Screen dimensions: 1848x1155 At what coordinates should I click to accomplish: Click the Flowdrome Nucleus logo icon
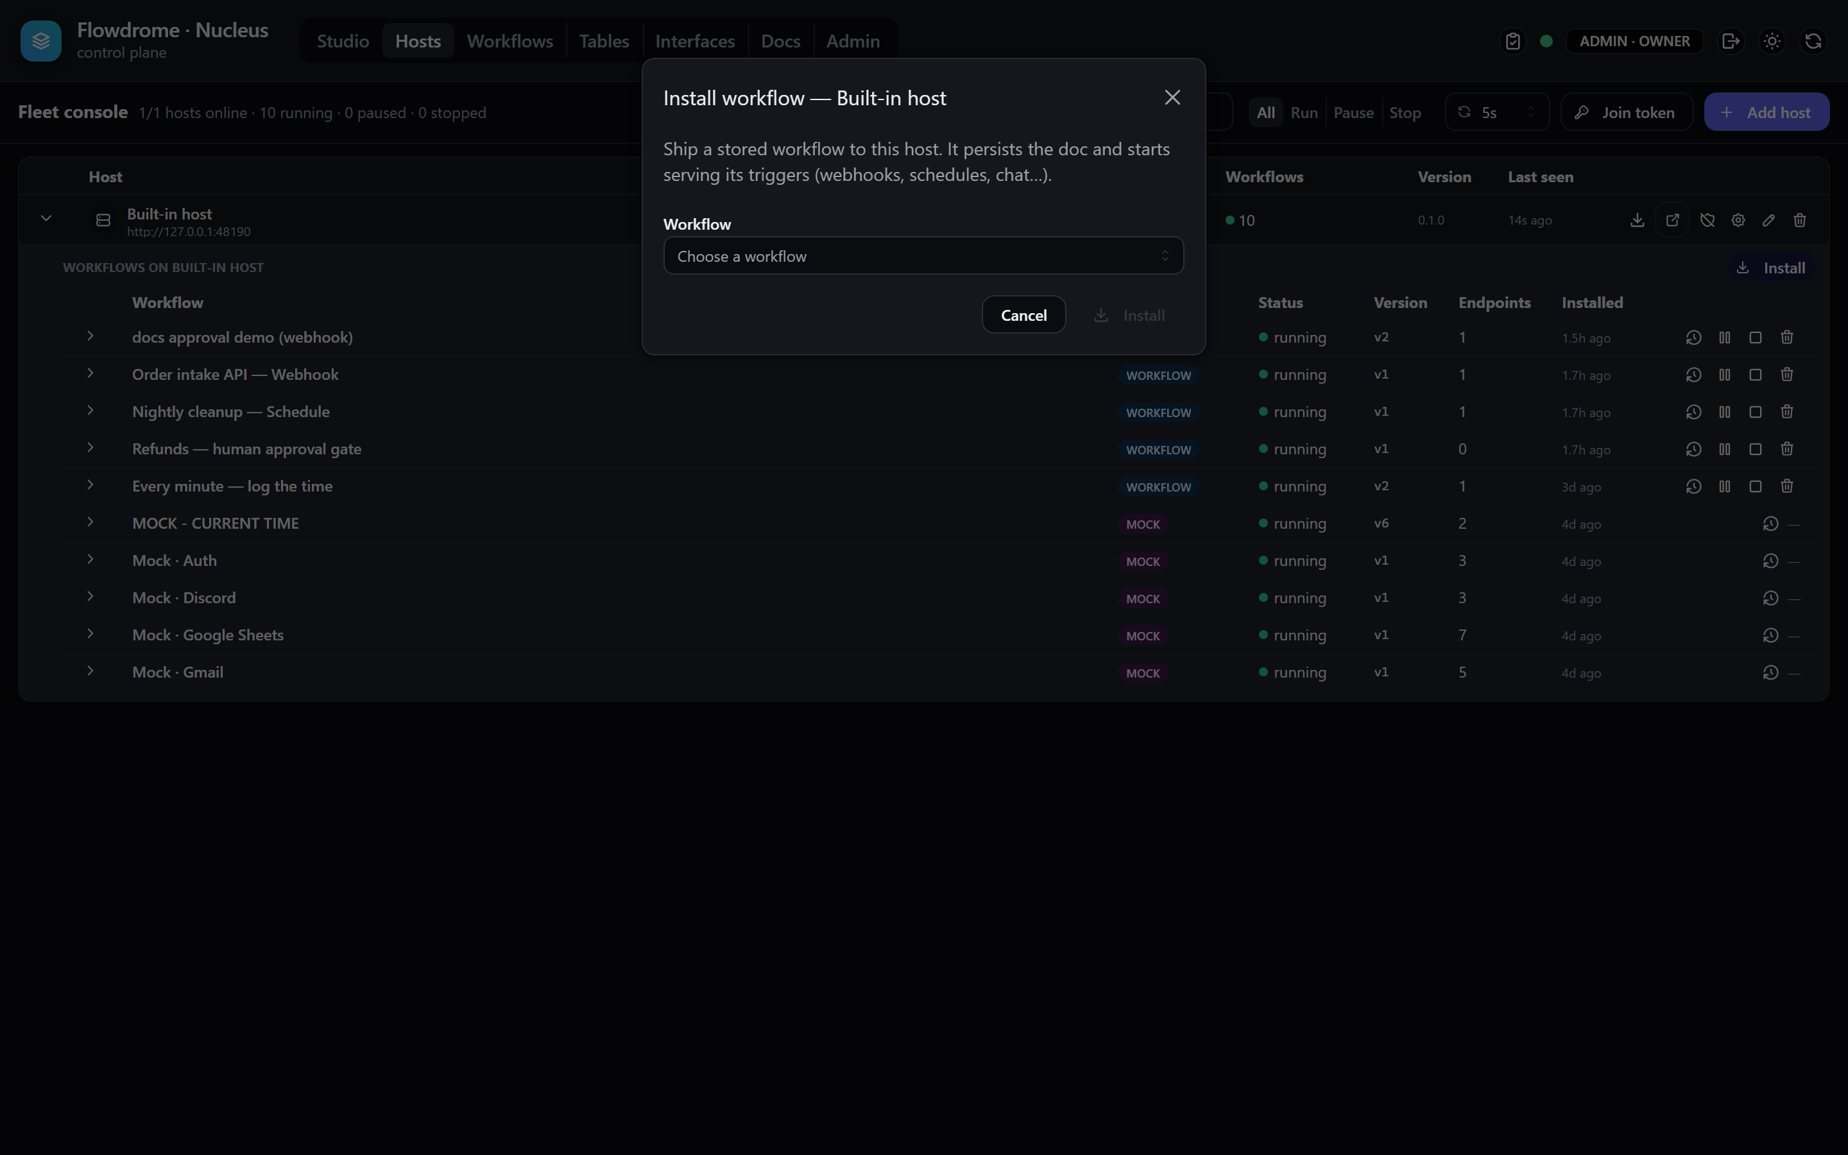pyautogui.click(x=41, y=41)
